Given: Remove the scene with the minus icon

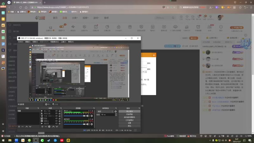Looking at the screenshot, I should pyautogui.click(x=23, y=126).
